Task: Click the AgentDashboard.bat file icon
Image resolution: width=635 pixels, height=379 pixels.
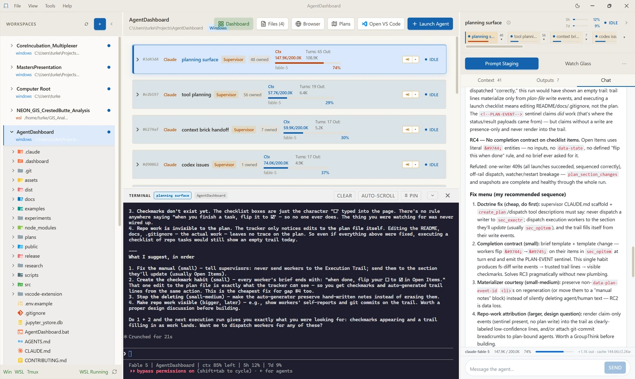Action: click(20, 332)
